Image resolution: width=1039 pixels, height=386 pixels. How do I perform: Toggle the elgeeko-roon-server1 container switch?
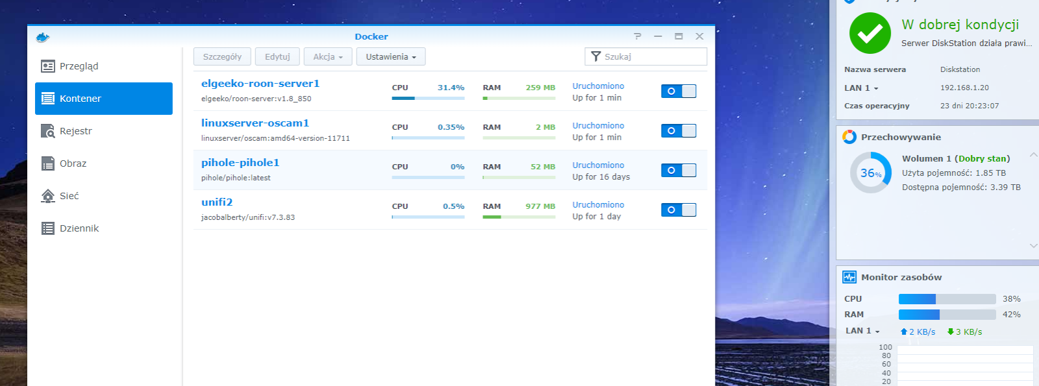coord(679,91)
